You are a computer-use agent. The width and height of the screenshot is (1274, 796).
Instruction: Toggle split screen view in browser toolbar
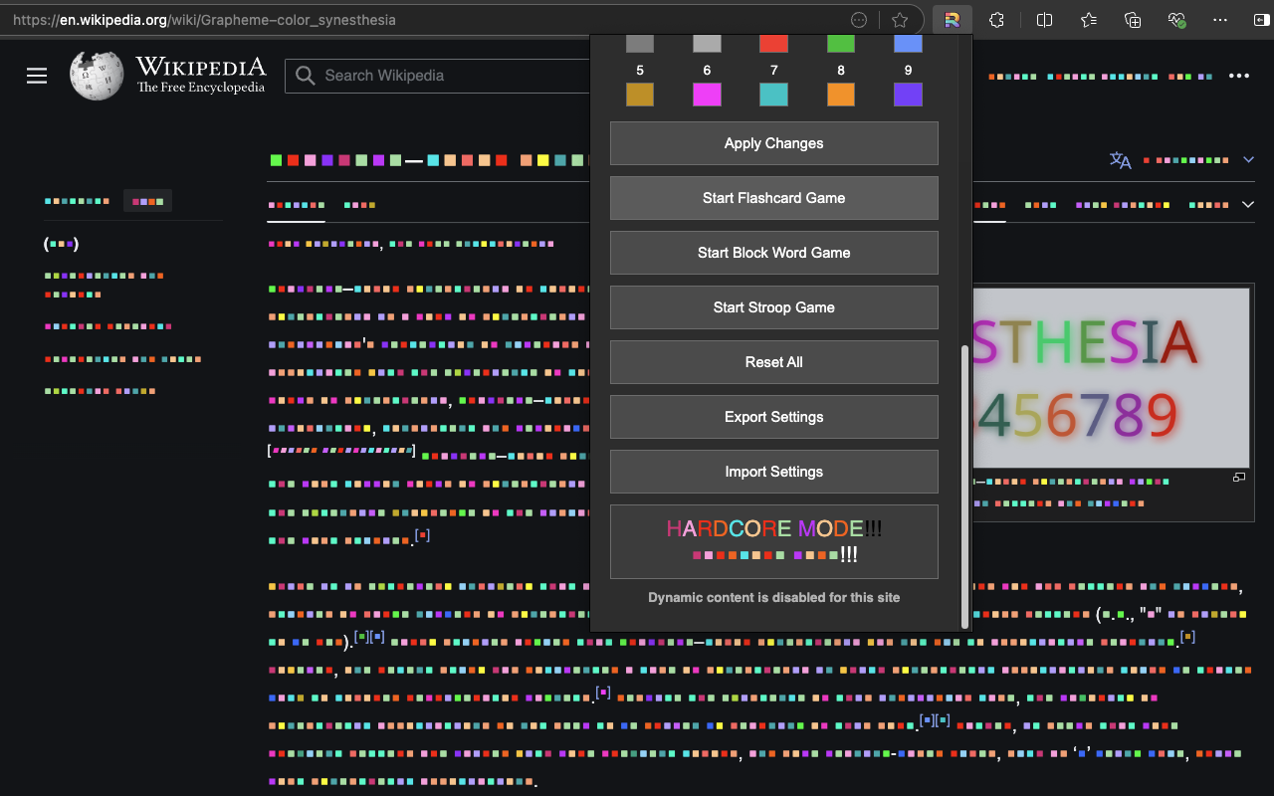(x=1044, y=20)
